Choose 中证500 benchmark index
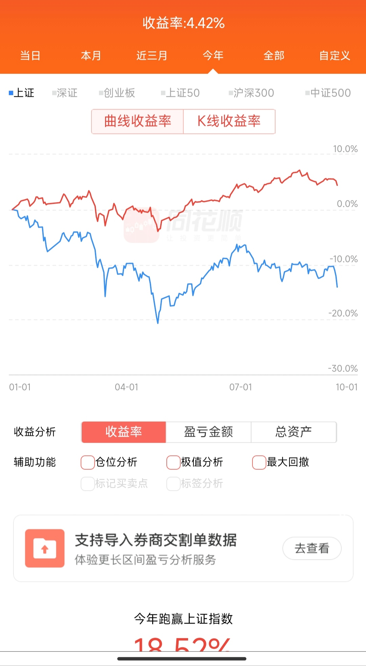The width and height of the screenshot is (366, 666). pos(328,93)
